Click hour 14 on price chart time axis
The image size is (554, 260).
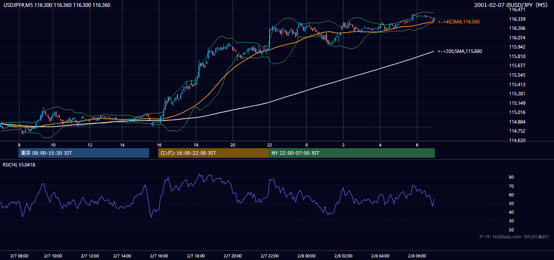[x=122, y=145]
